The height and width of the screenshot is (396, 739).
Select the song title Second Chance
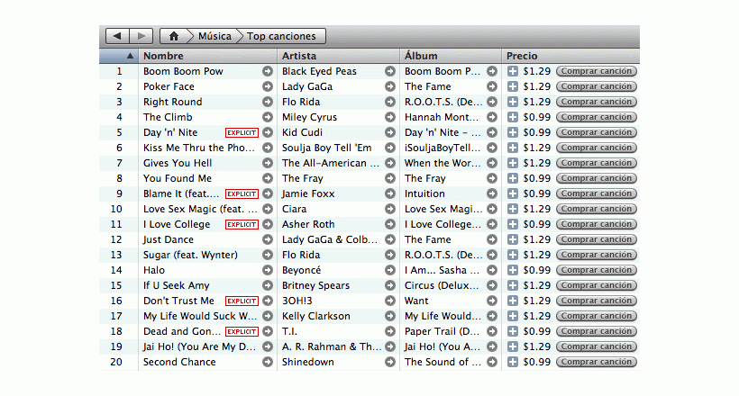coord(179,362)
